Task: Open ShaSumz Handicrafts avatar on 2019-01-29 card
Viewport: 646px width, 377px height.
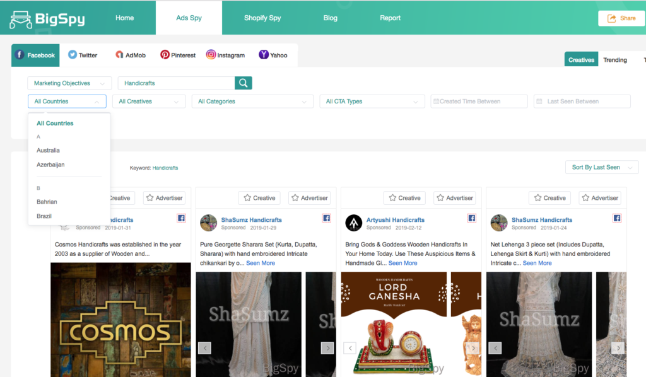Action: tap(208, 223)
